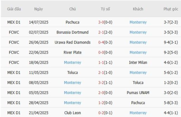Viewport: 181px width, 117px height.
Task: Click Toluca home team in 11/05/2025 row
Action: tap(72, 73)
